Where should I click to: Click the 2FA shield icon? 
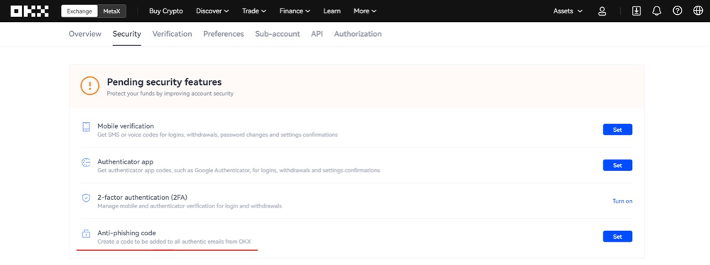(x=86, y=198)
